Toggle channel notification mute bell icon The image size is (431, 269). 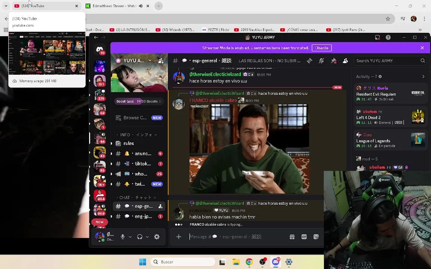[321, 61]
